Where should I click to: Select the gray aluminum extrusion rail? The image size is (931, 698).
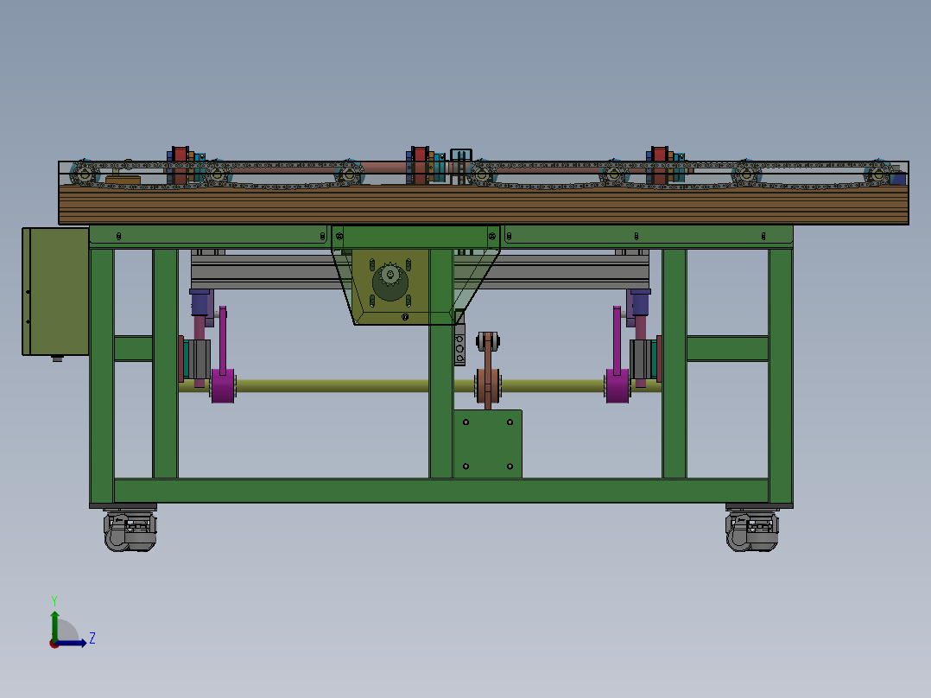pyautogui.click(x=267, y=271)
